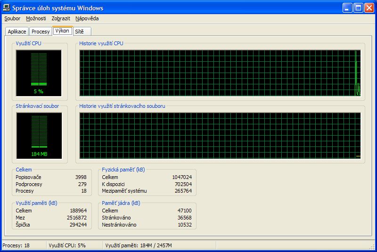Click the Využití paměti (kB) group heading
The height and width of the screenshot is (252, 377).
coord(37,203)
